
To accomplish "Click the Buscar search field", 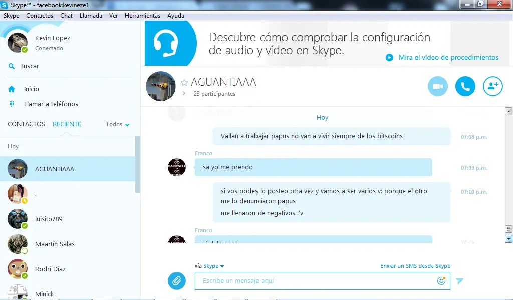I will click(x=70, y=66).
